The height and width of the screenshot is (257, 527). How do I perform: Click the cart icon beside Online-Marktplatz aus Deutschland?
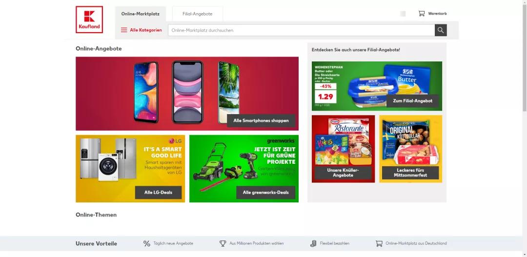click(379, 243)
